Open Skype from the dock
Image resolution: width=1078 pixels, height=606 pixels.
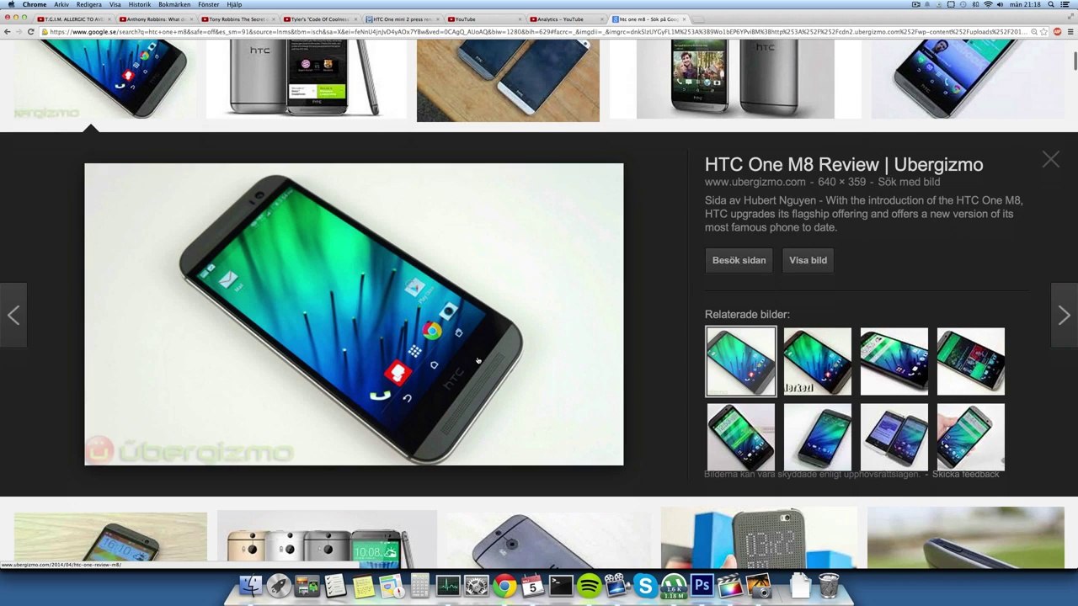click(646, 585)
